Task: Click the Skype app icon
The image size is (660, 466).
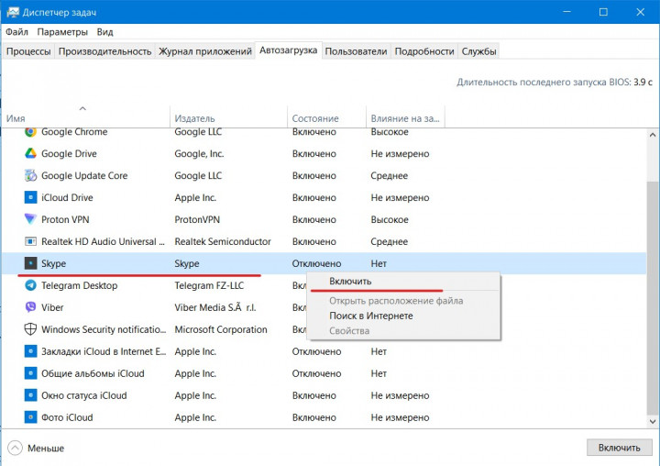Action: pos(30,264)
